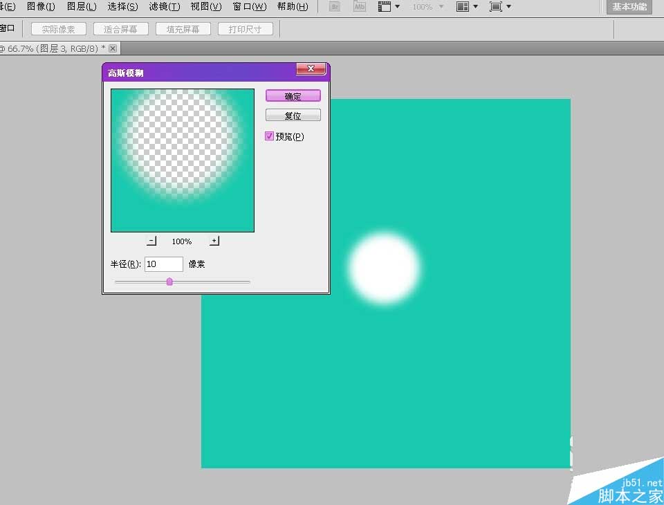Open the 图像(I) menu
The width and height of the screenshot is (664, 505).
coord(41,6)
